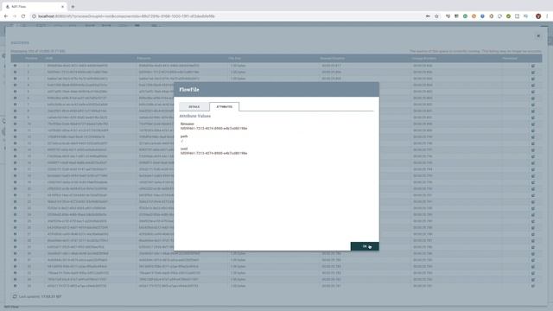553x311 pixels.
Task: Open provenance icon for row 3
Action: pos(533,79)
